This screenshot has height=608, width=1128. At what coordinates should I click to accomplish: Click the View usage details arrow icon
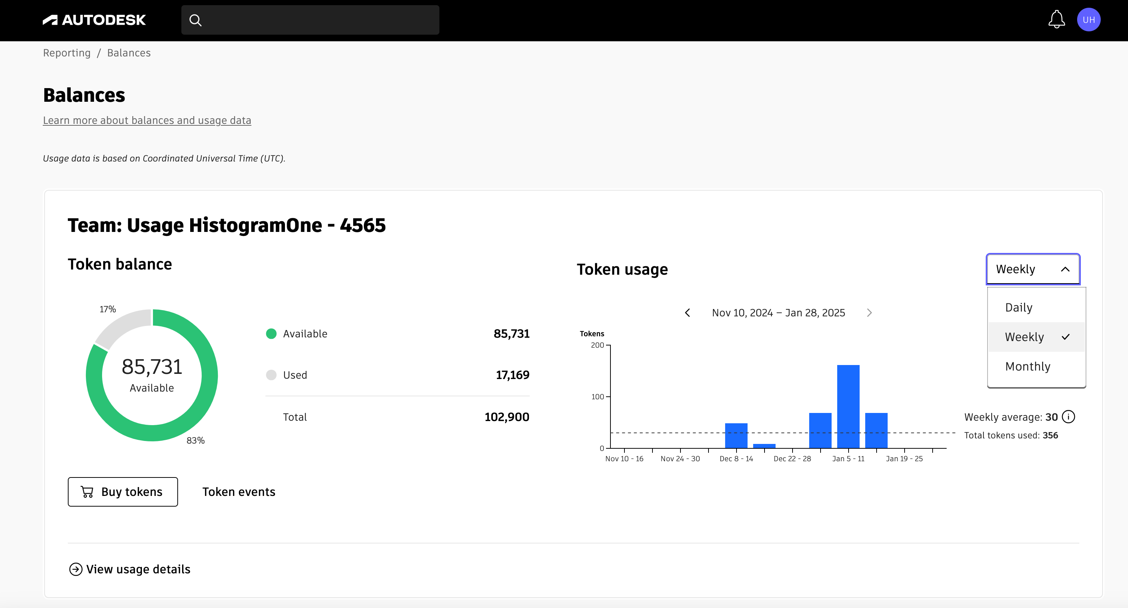(x=76, y=569)
